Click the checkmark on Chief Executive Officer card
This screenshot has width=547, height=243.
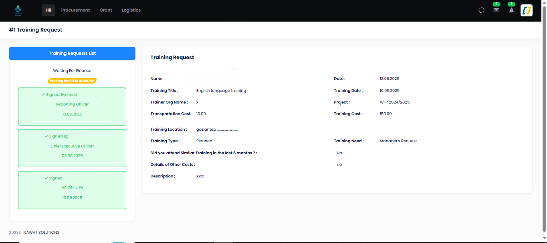pos(46,136)
